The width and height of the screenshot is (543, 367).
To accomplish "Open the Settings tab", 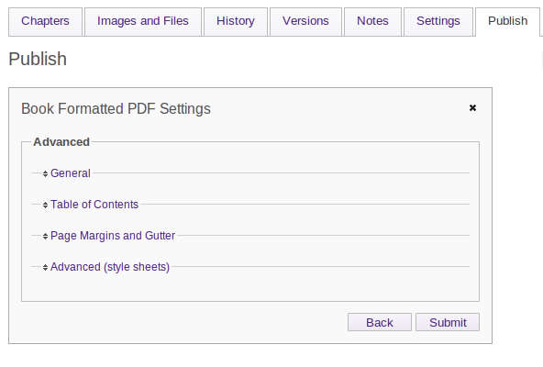I will (438, 21).
